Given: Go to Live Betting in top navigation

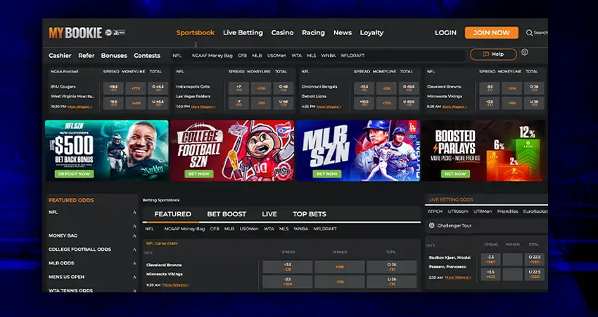Looking at the screenshot, I should coord(243,33).
